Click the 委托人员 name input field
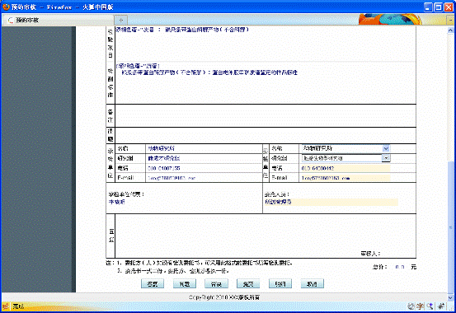The height and width of the screenshot is (313, 456). (331, 202)
